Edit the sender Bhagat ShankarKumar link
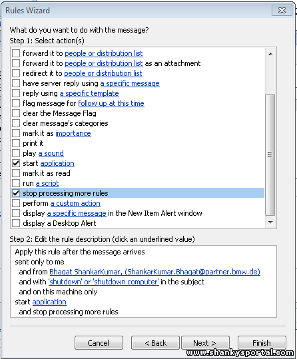Viewport: 297px width, 359px height. 154,272
